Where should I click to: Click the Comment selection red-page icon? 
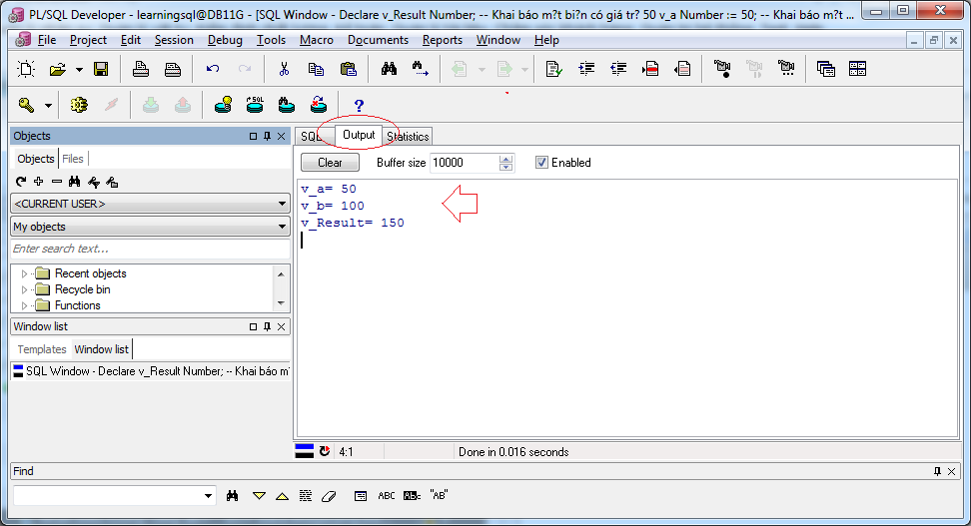pyautogui.click(x=650, y=69)
